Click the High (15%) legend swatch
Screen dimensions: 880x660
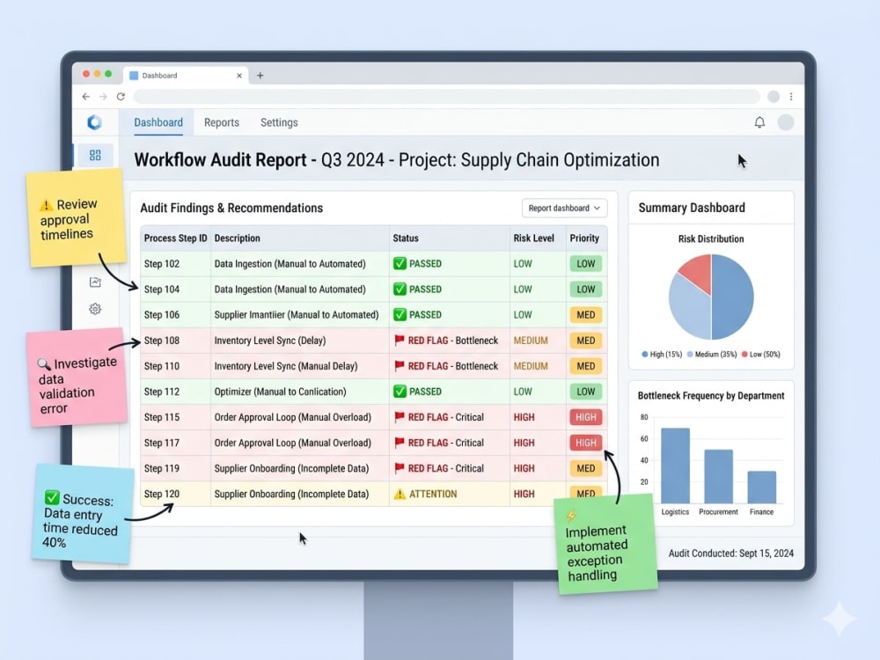tap(645, 354)
